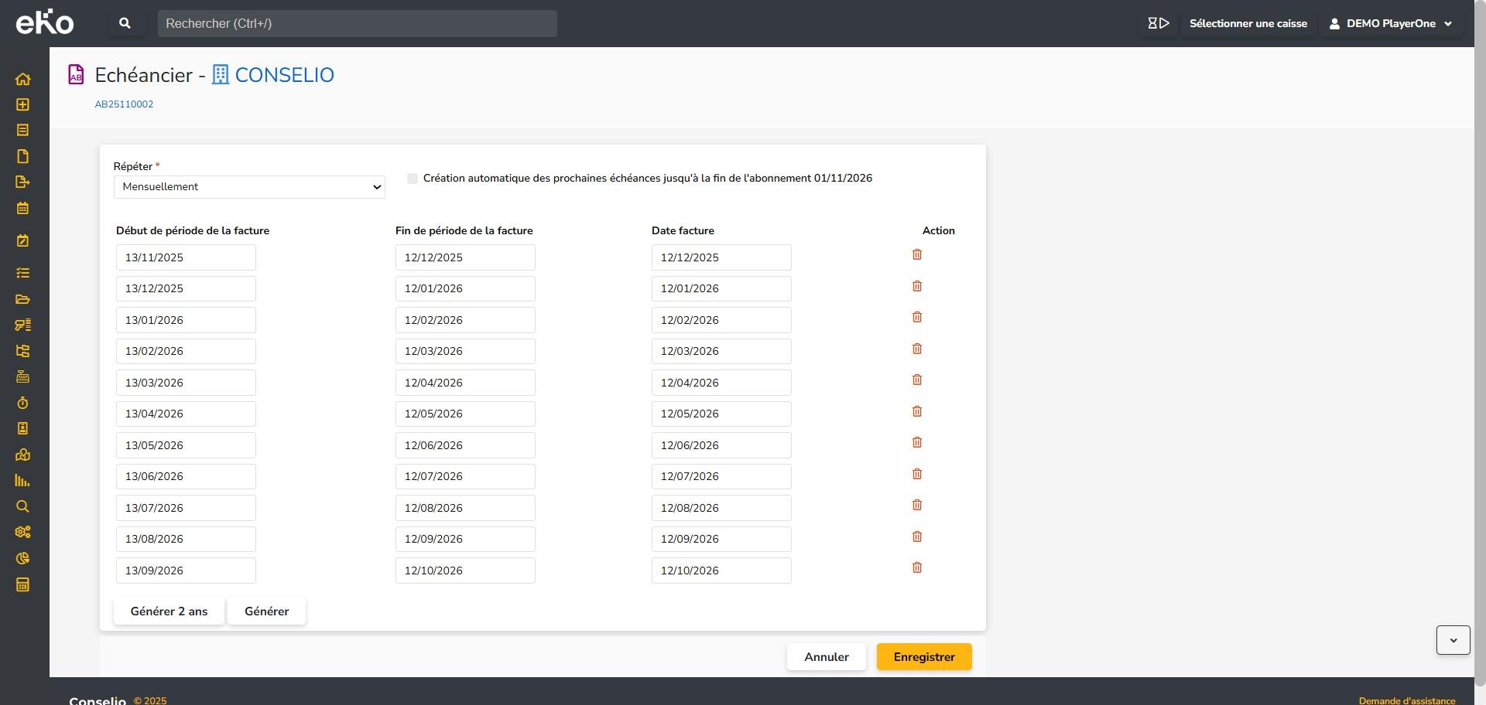
Task: Click the calculator icon in the sidebar
Action: click(22, 584)
